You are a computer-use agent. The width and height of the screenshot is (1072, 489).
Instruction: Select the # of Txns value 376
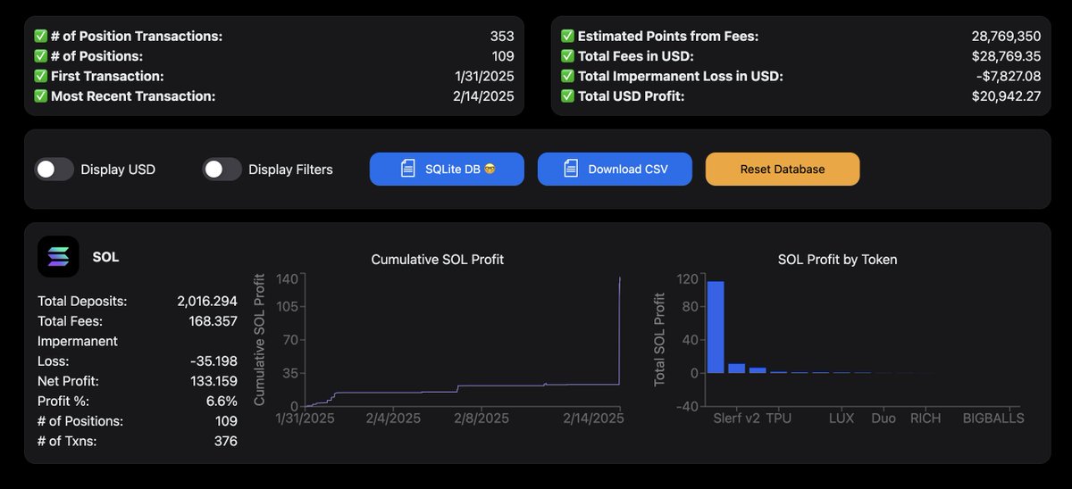pyautogui.click(x=226, y=441)
